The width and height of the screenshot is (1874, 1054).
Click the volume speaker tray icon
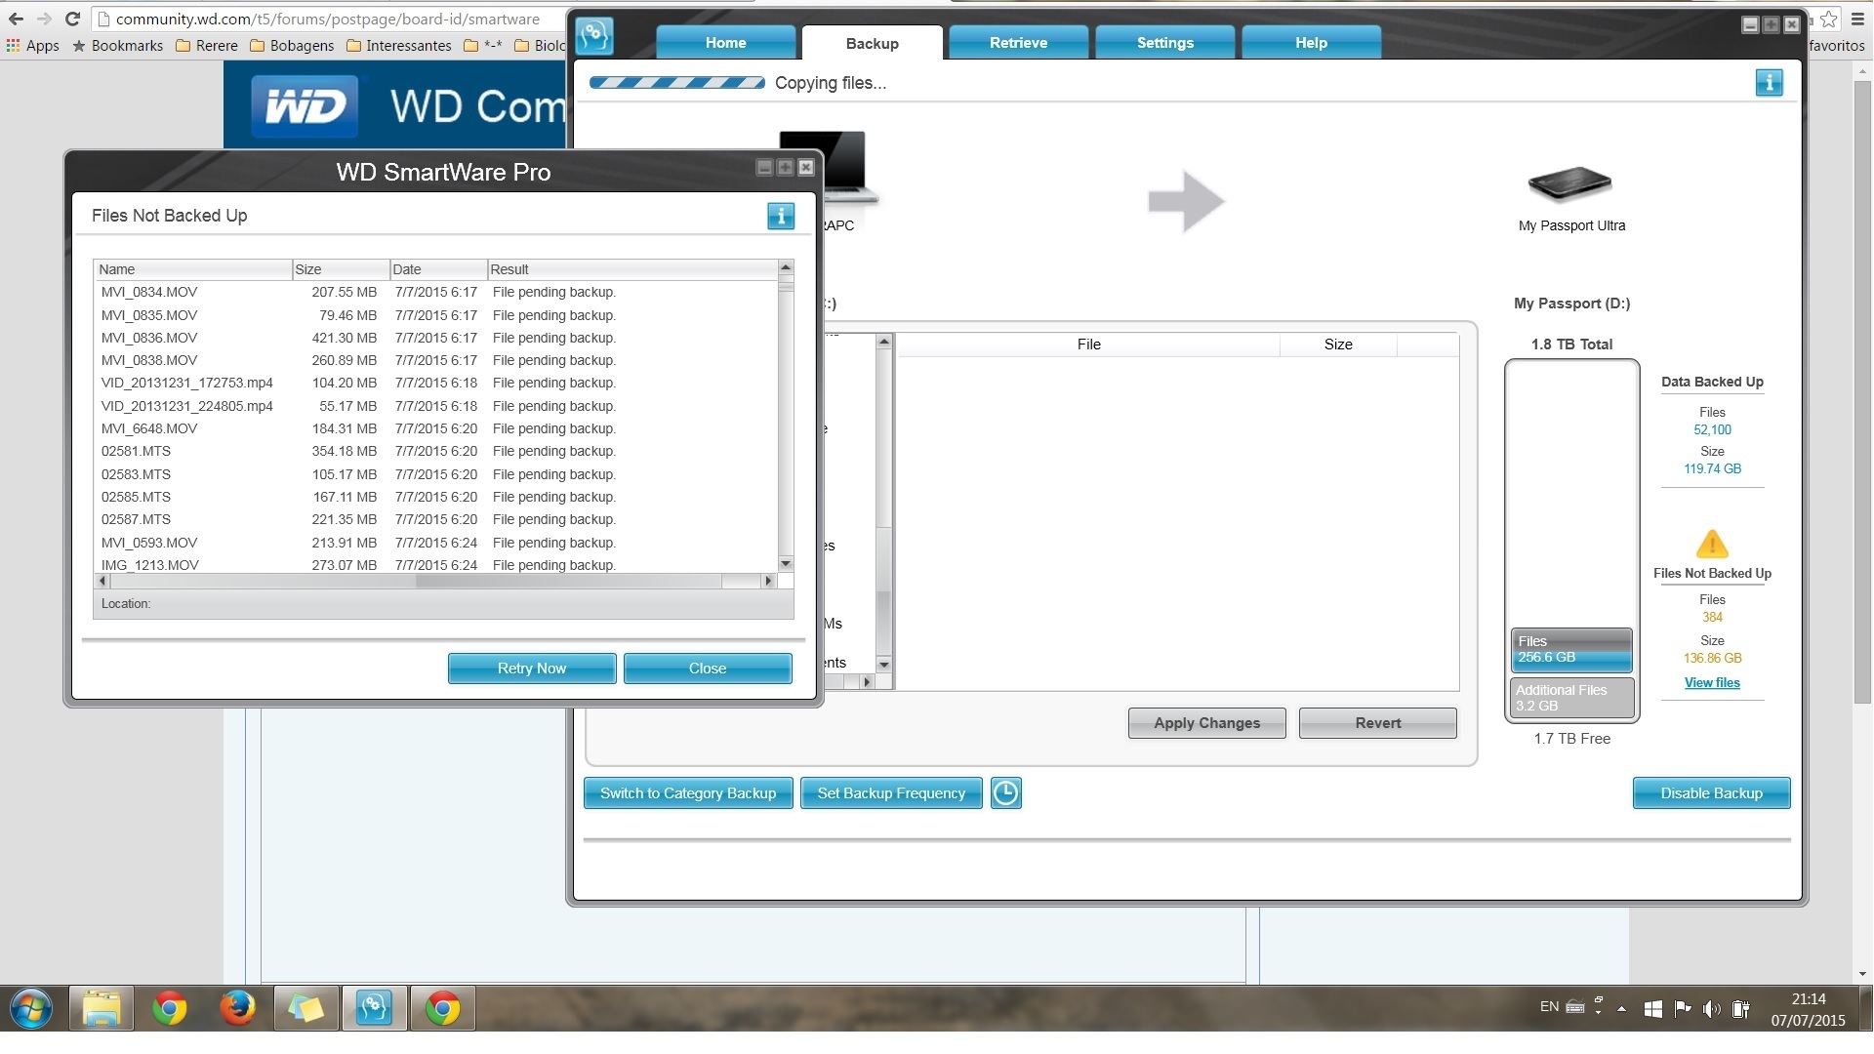1711,1009
